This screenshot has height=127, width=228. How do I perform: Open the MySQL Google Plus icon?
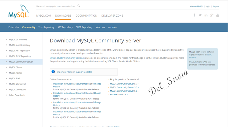coord(212,15)
